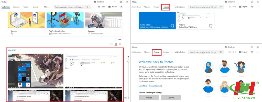This screenshot has height=102, width=262.
Task: Open account icon in top-right window
Action: click(252, 7)
